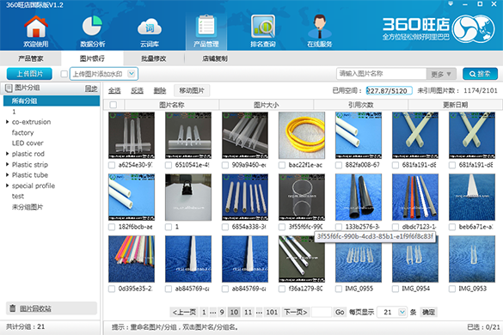Go to previous page with <上一页
The image size is (503, 335).
coord(184,312)
